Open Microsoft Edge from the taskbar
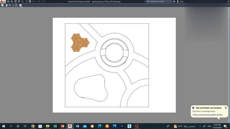Viewport: 230px width, 129px height. (x=100, y=126)
